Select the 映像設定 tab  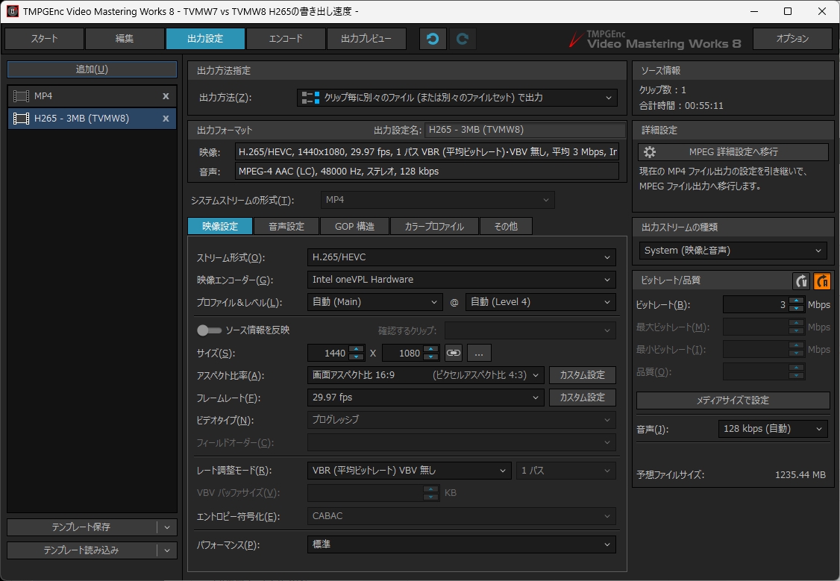pos(220,227)
